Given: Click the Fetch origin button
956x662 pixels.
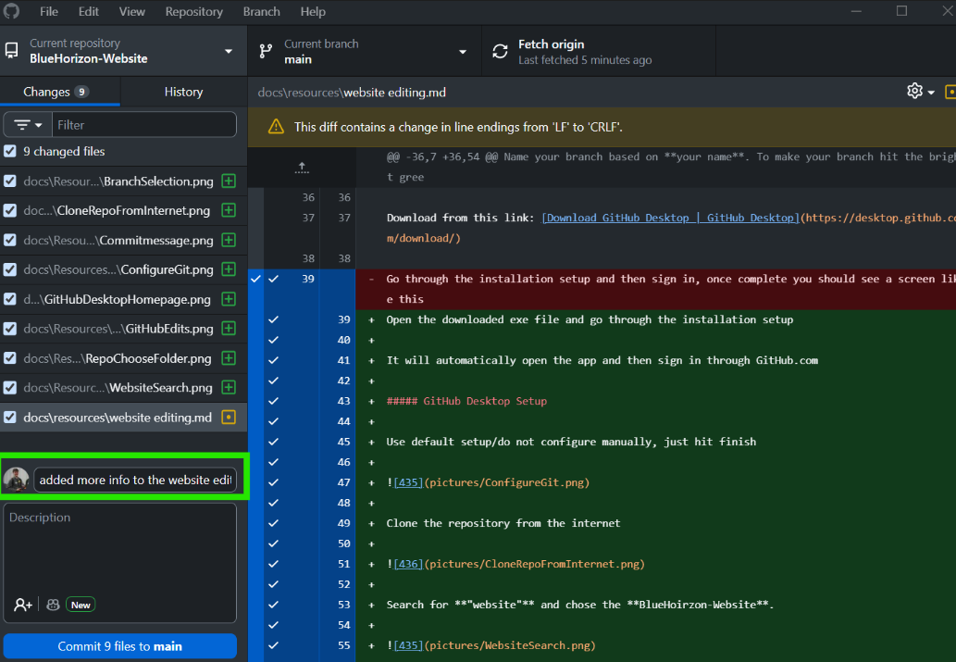Looking at the screenshot, I should (599, 51).
